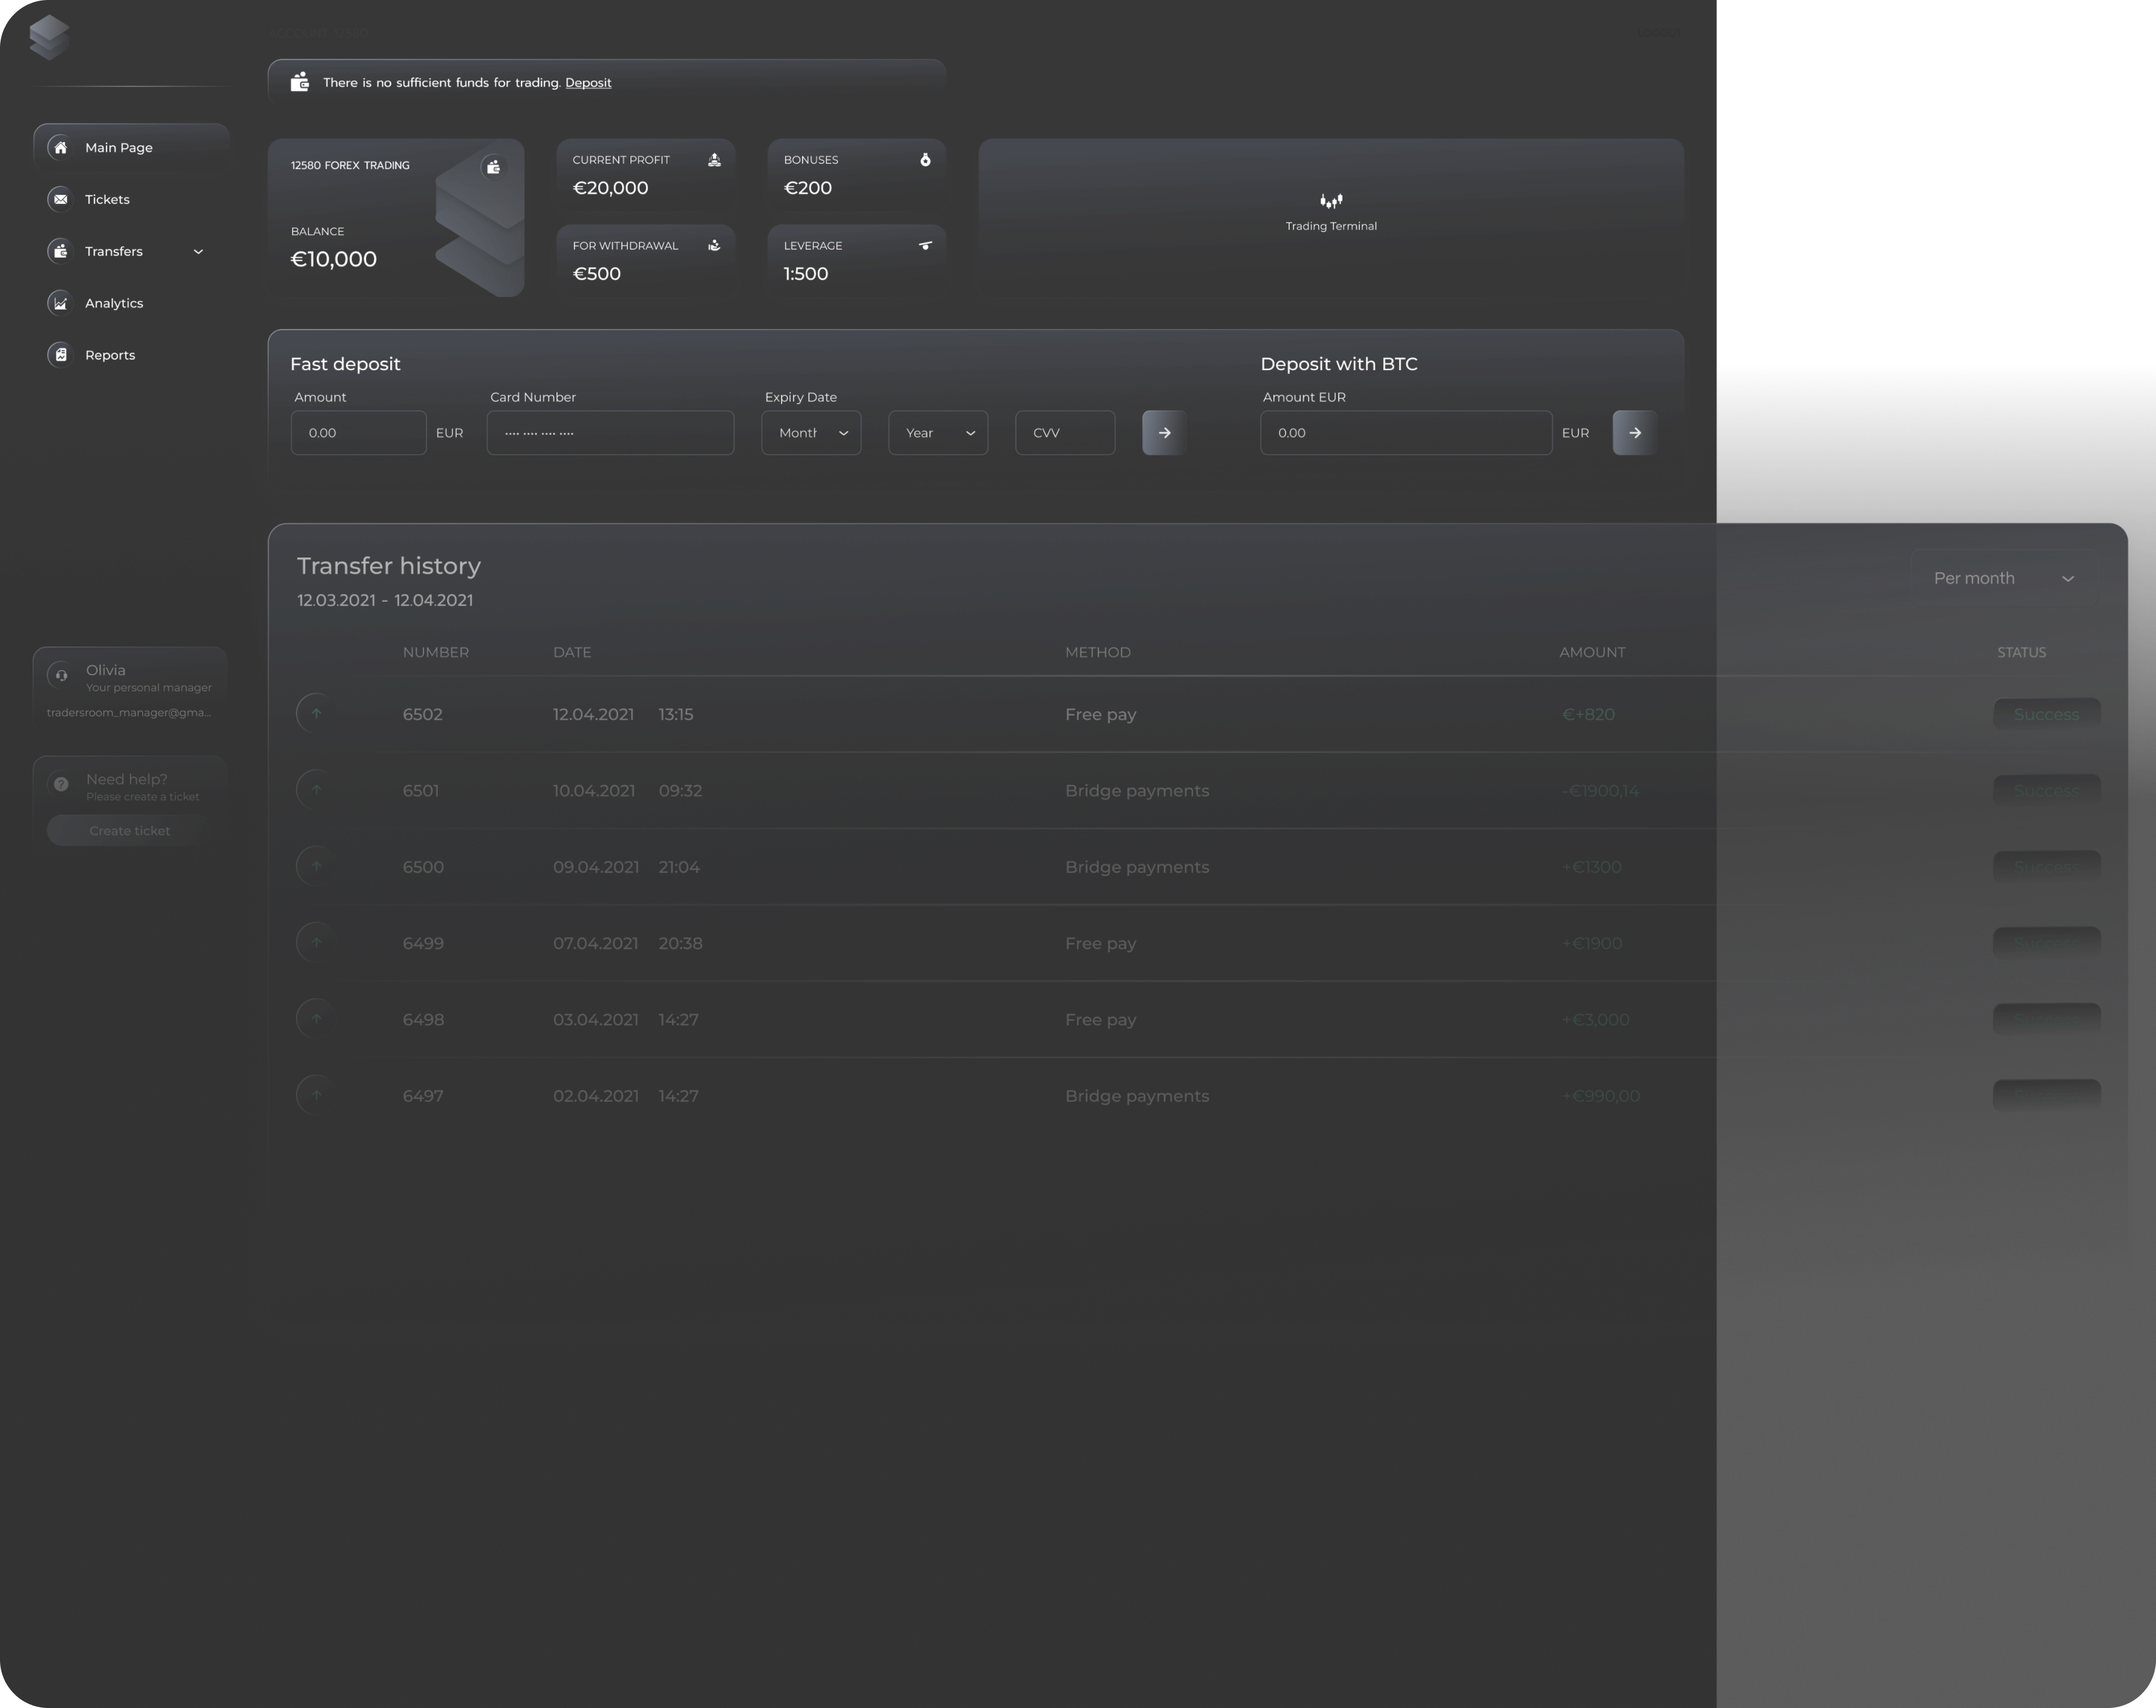
Task: Click the arrow icon on transfer 6502
Action: tap(316, 714)
